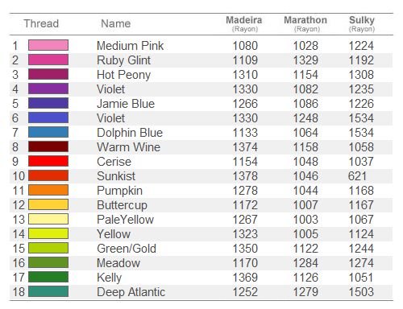This screenshot has height=309, width=403.
Task: Select the Pumpkin orange swatch
Action: (x=48, y=190)
